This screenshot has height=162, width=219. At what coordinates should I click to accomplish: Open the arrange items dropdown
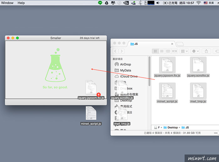pos(184,51)
